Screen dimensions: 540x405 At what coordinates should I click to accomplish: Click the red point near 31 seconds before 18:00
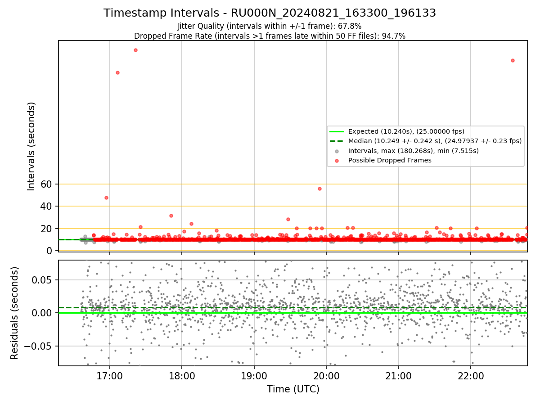pos(171,216)
